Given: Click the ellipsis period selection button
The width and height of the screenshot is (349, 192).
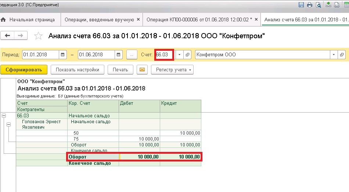Looking at the screenshot, I should point(132,54).
